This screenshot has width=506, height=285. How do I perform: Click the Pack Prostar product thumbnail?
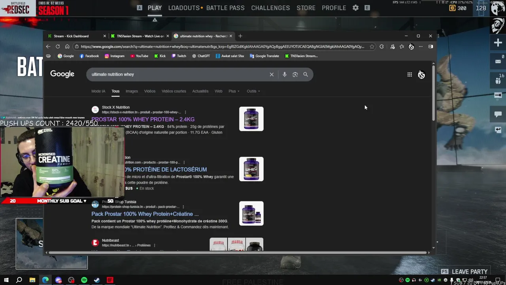point(251,213)
